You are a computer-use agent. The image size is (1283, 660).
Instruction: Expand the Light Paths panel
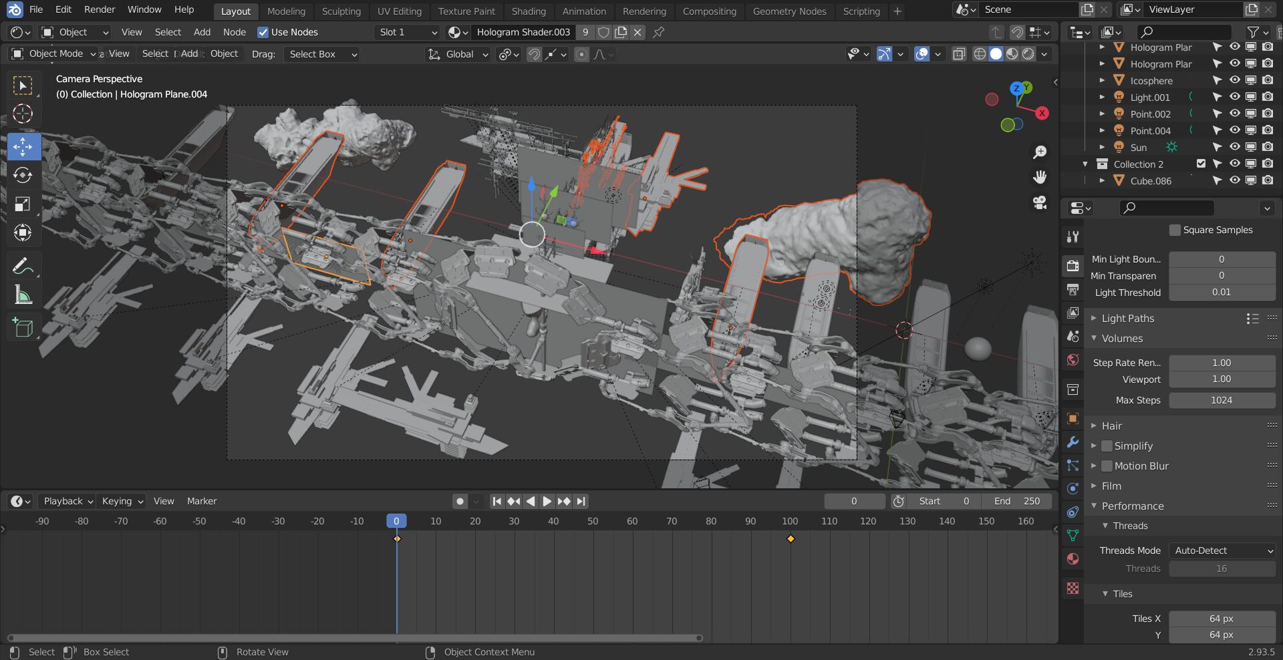click(x=1128, y=319)
